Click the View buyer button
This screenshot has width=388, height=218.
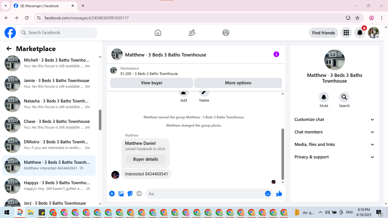(152, 83)
